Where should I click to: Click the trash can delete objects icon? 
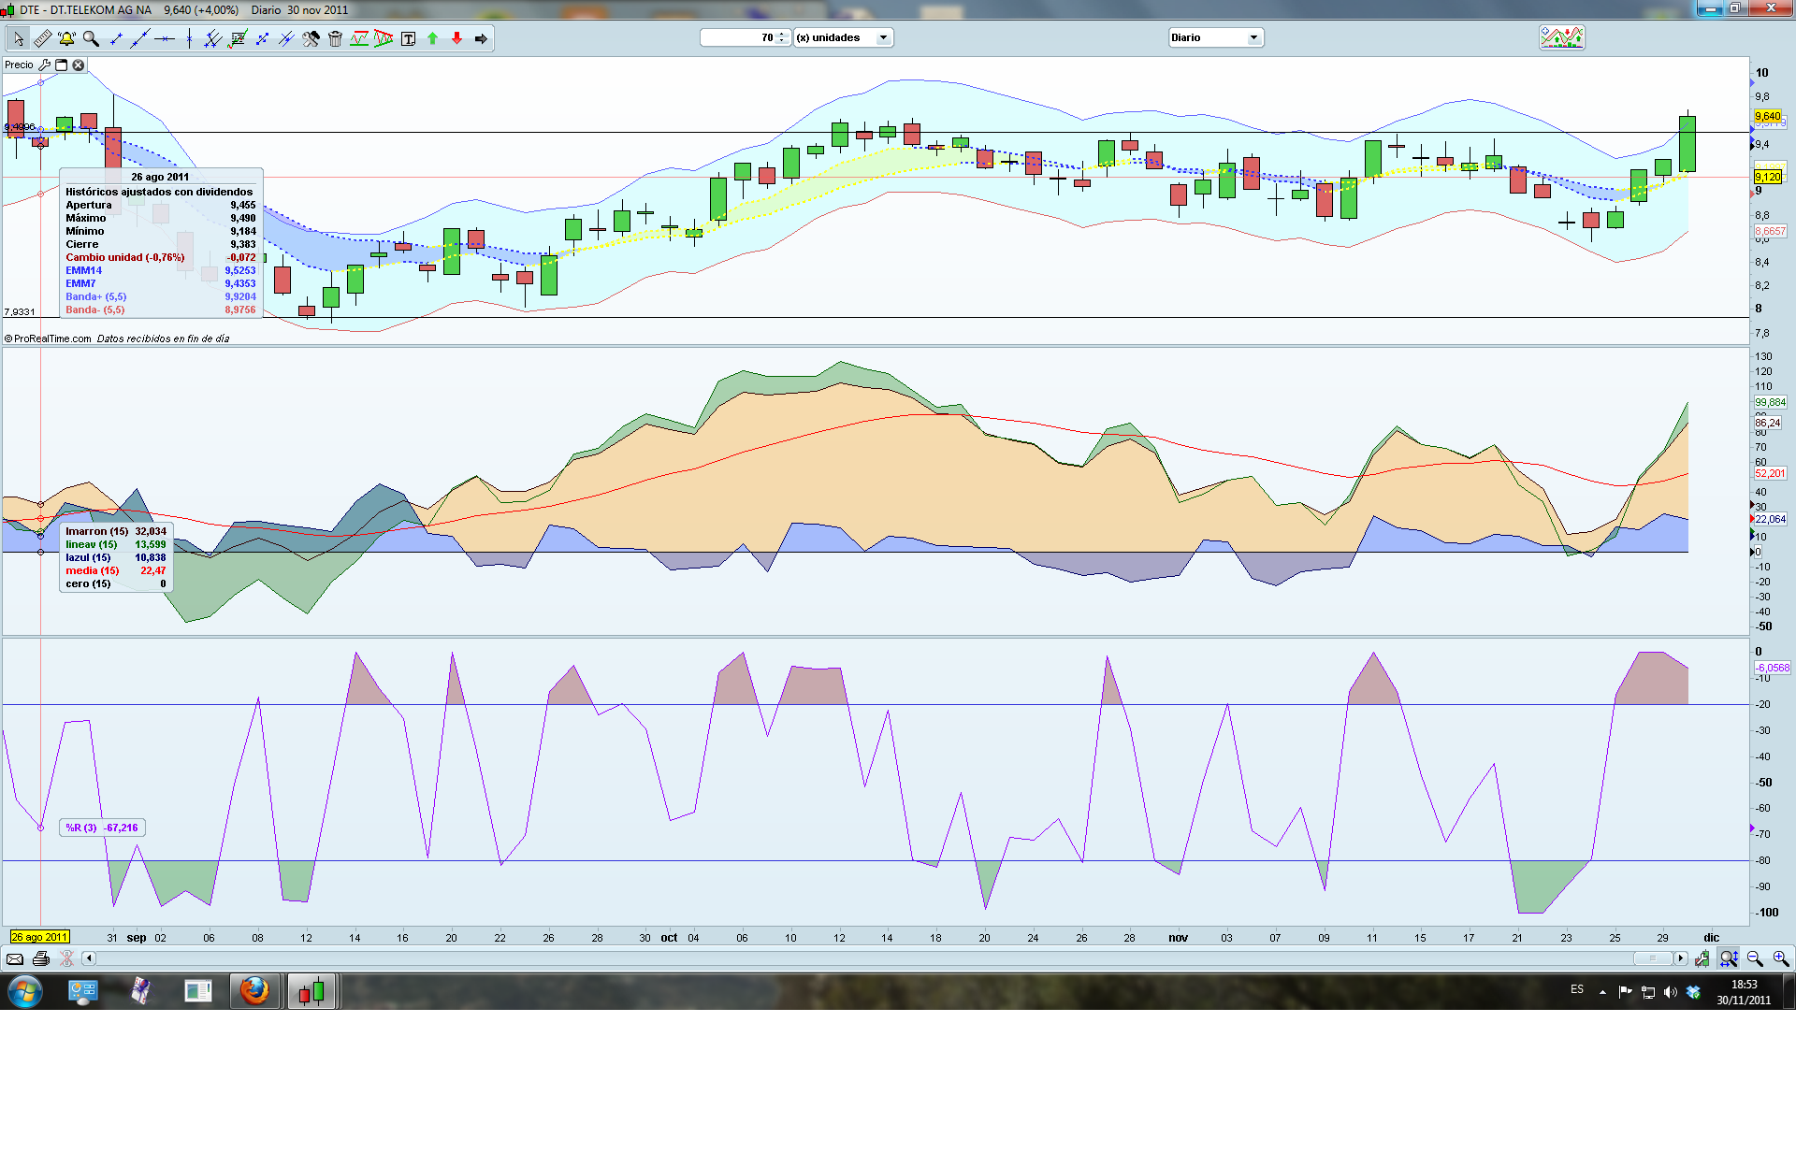point(335,38)
